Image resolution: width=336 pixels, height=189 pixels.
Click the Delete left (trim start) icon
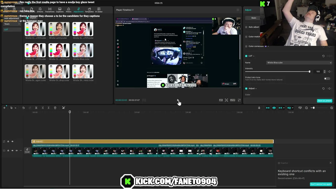click(43, 108)
